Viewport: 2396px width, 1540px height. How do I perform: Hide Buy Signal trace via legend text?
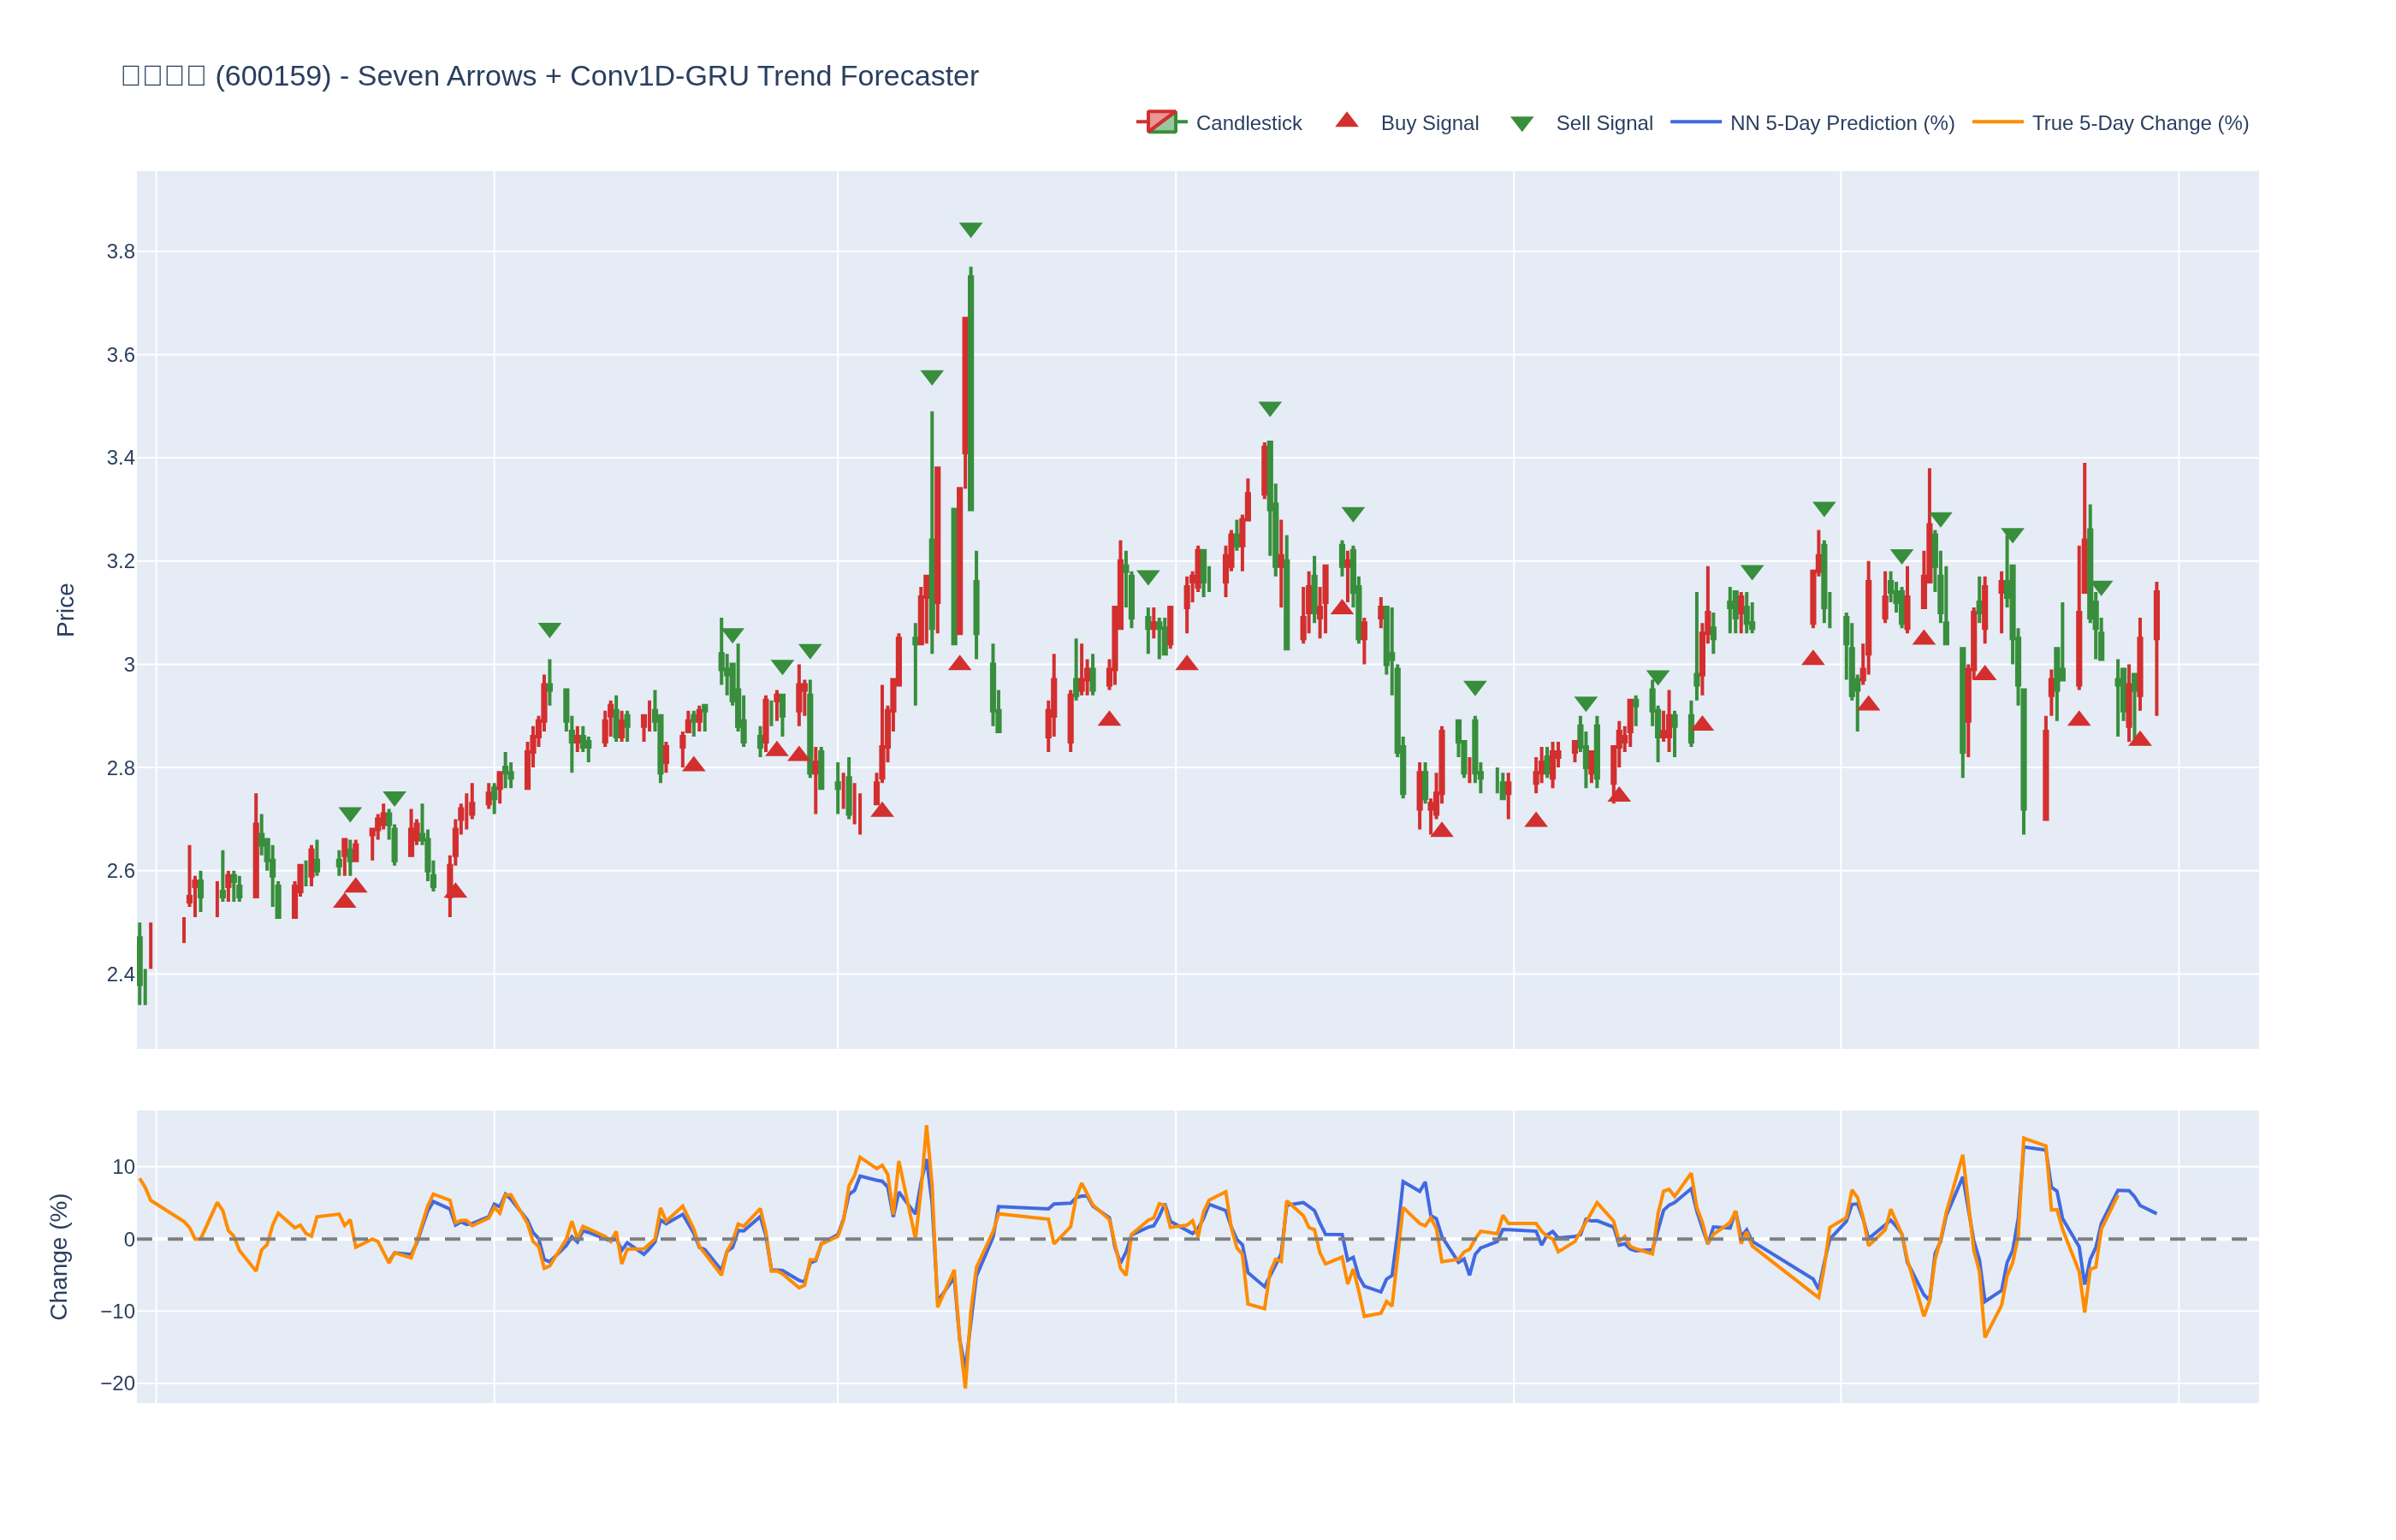1429,123
